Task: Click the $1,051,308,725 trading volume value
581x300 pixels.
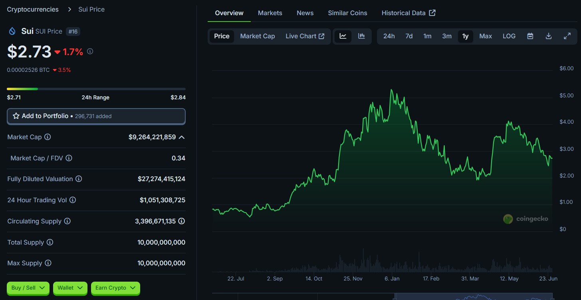Action: [x=163, y=200]
